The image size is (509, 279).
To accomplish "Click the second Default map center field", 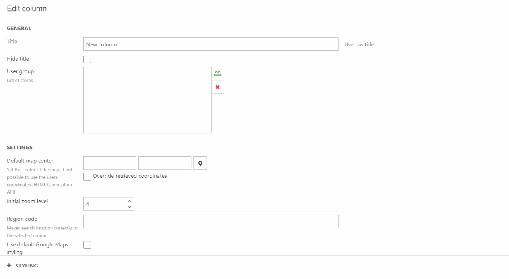I will click(x=165, y=163).
